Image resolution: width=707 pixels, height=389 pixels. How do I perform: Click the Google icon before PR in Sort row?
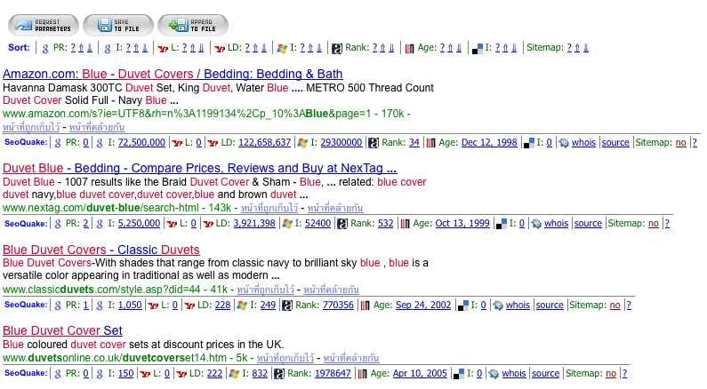[45, 48]
